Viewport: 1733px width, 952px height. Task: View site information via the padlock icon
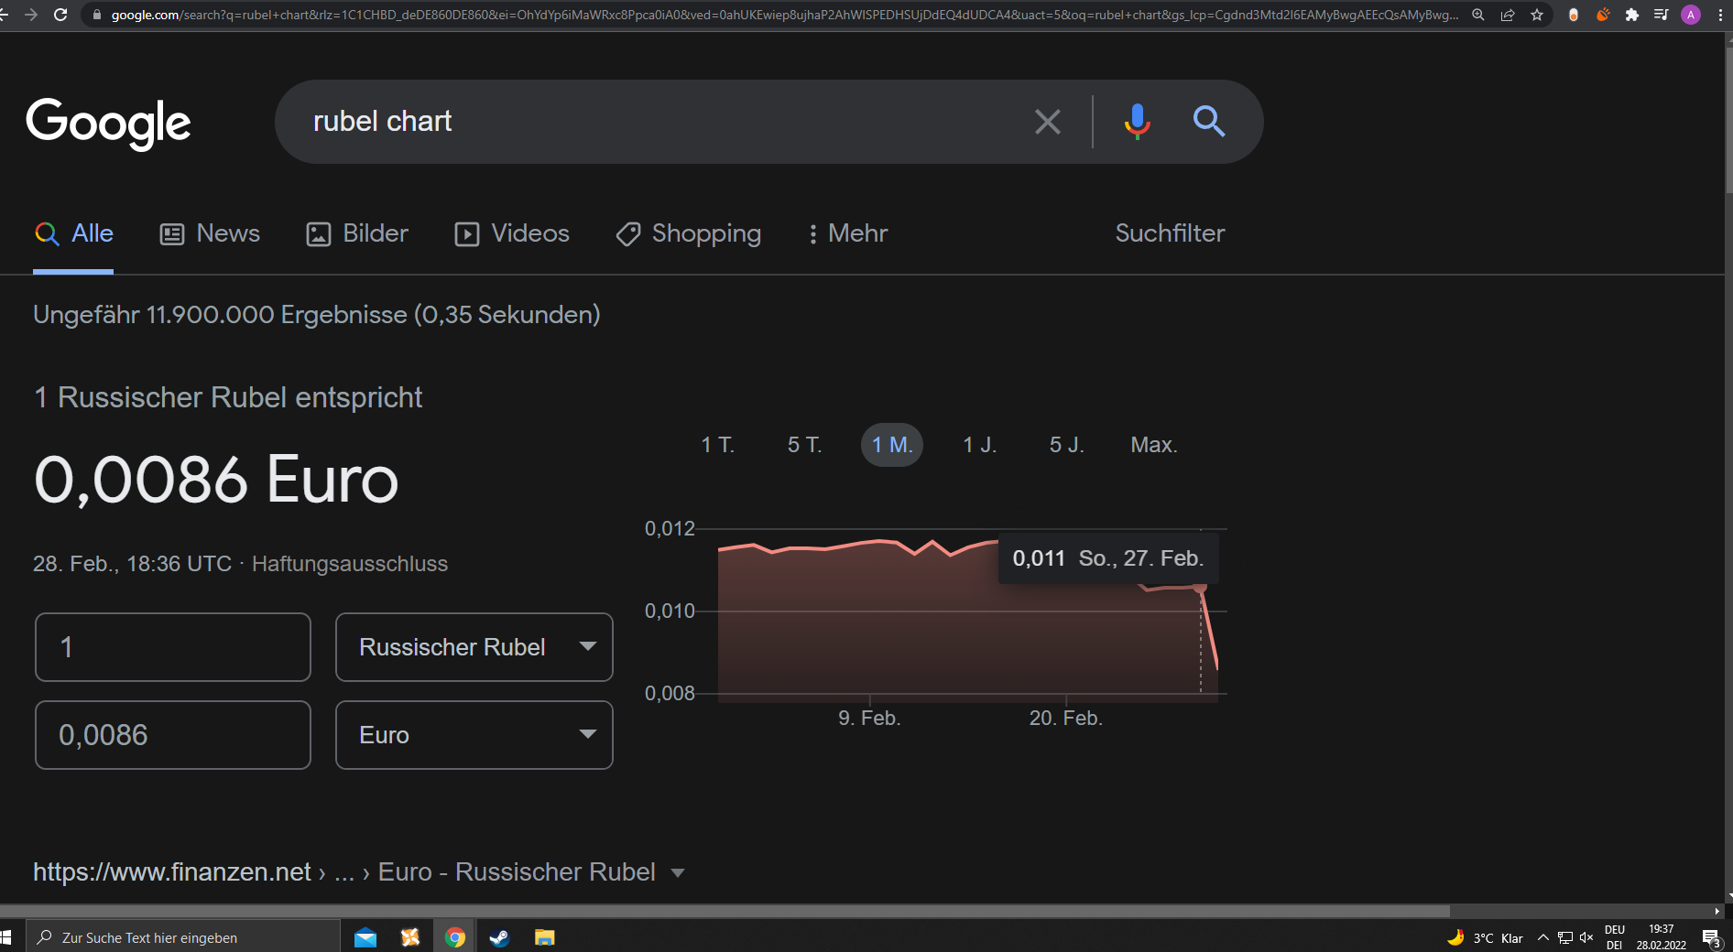(x=97, y=15)
